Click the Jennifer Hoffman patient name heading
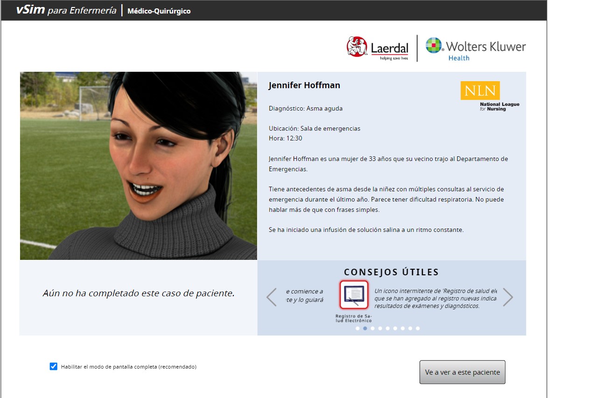The image size is (609, 398). click(x=304, y=85)
